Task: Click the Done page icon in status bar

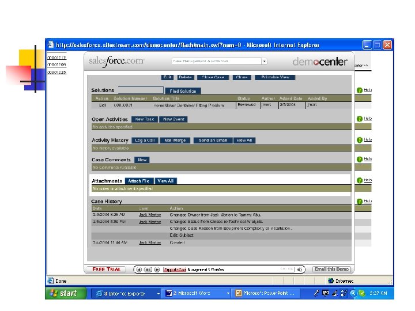Action: tap(50, 280)
